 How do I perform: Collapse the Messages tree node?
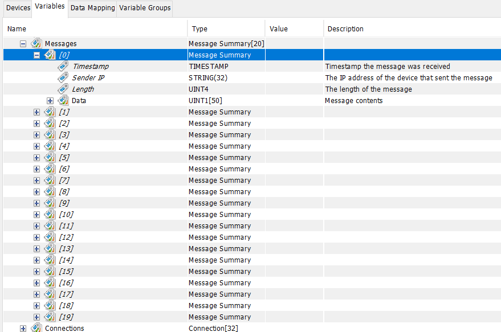click(x=23, y=43)
